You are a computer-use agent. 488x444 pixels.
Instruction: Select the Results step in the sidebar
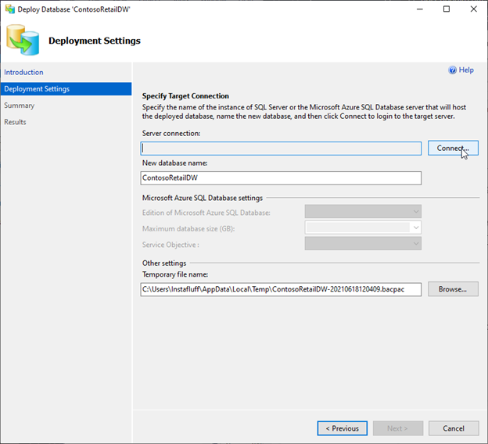pyautogui.click(x=15, y=122)
